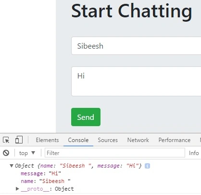Select the message: "Hi" property row

(x=41, y=173)
